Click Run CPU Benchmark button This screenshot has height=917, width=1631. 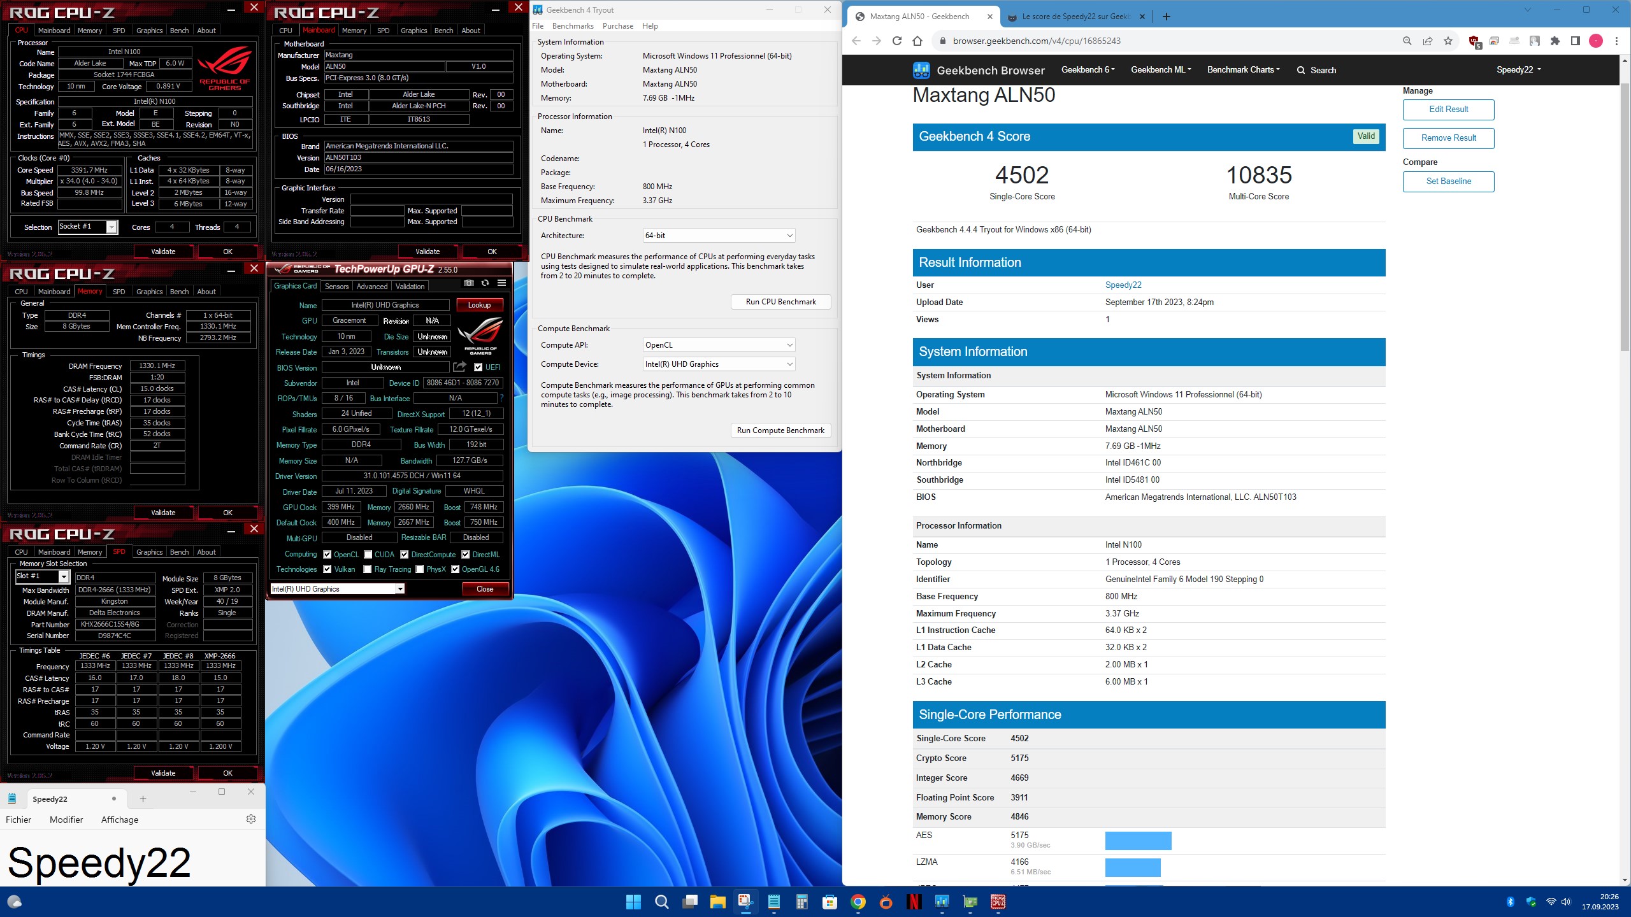(x=780, y=302)
